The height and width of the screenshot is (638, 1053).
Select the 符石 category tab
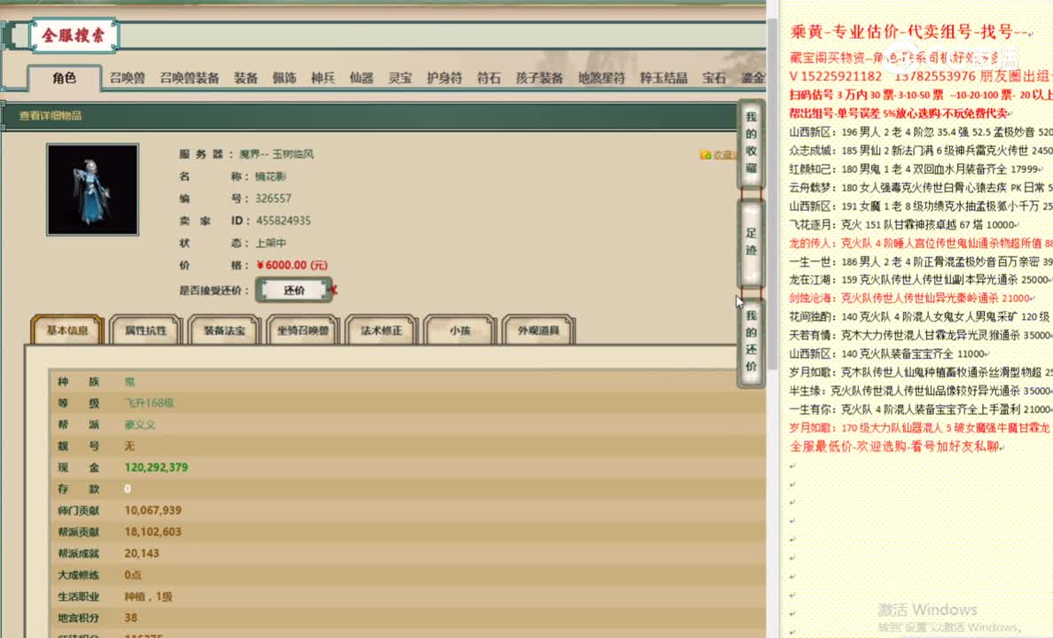pyautogui.click(x=489, y=78)
